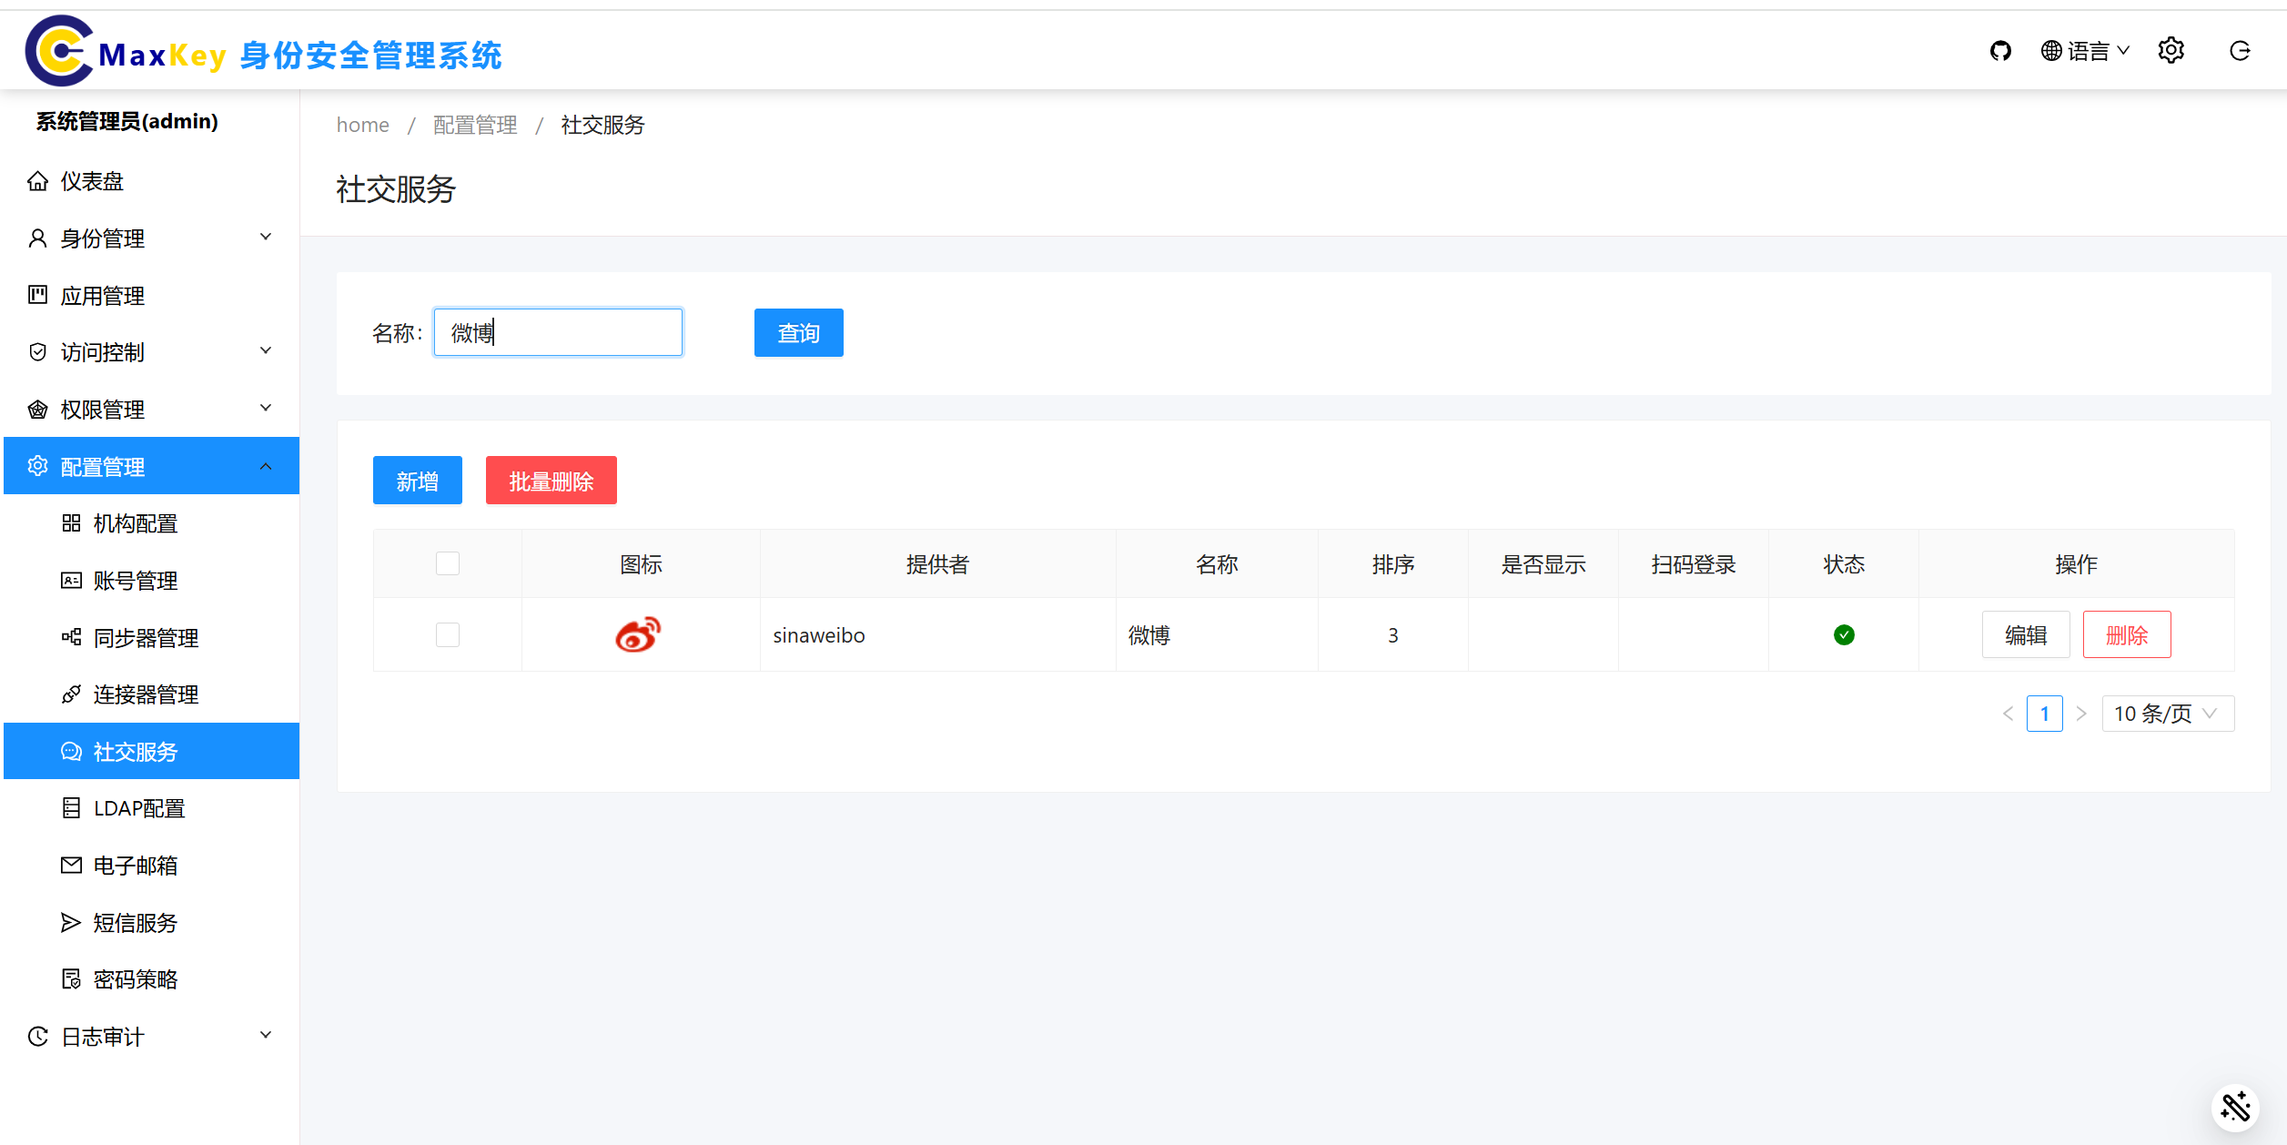Check the sinaweibo row checkbox
The height and width of the screenshot is (1145, 2287).
click(x=448, y=634)
